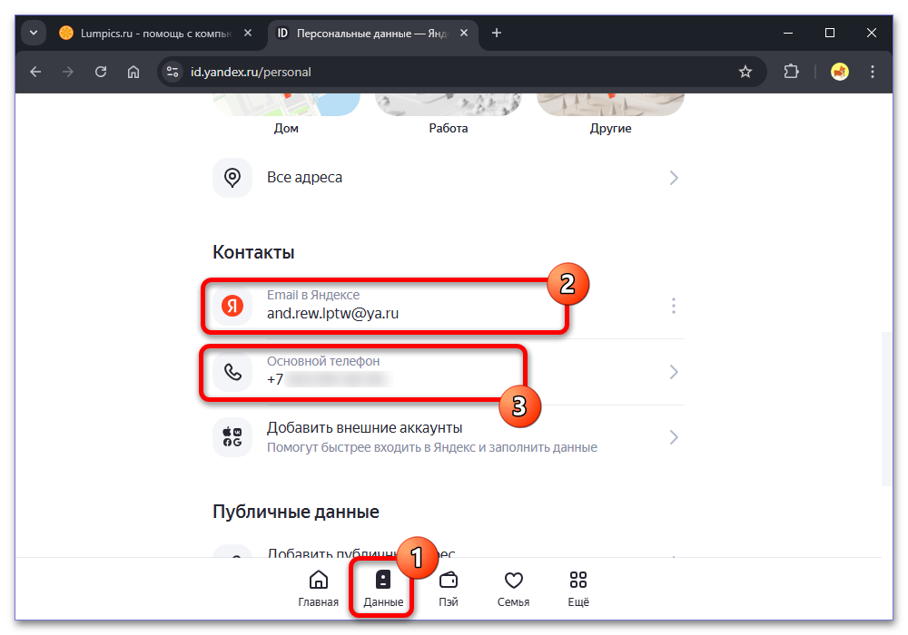Click the Все адреса location pin icon
The image size is (908, 635).
(232, 178)
